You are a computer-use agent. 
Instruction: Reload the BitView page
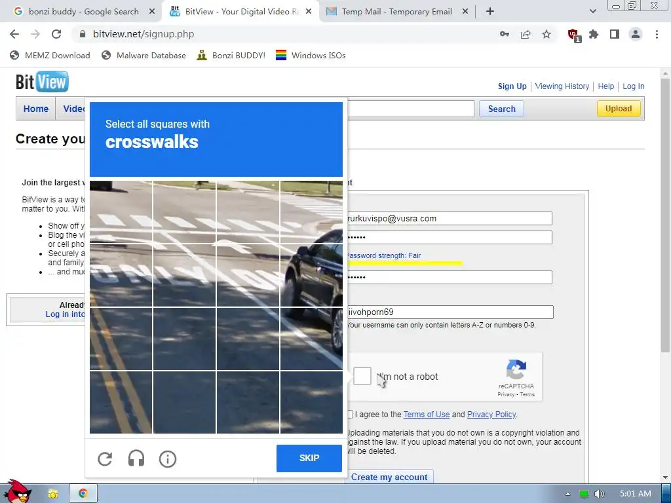click(56, 34)
